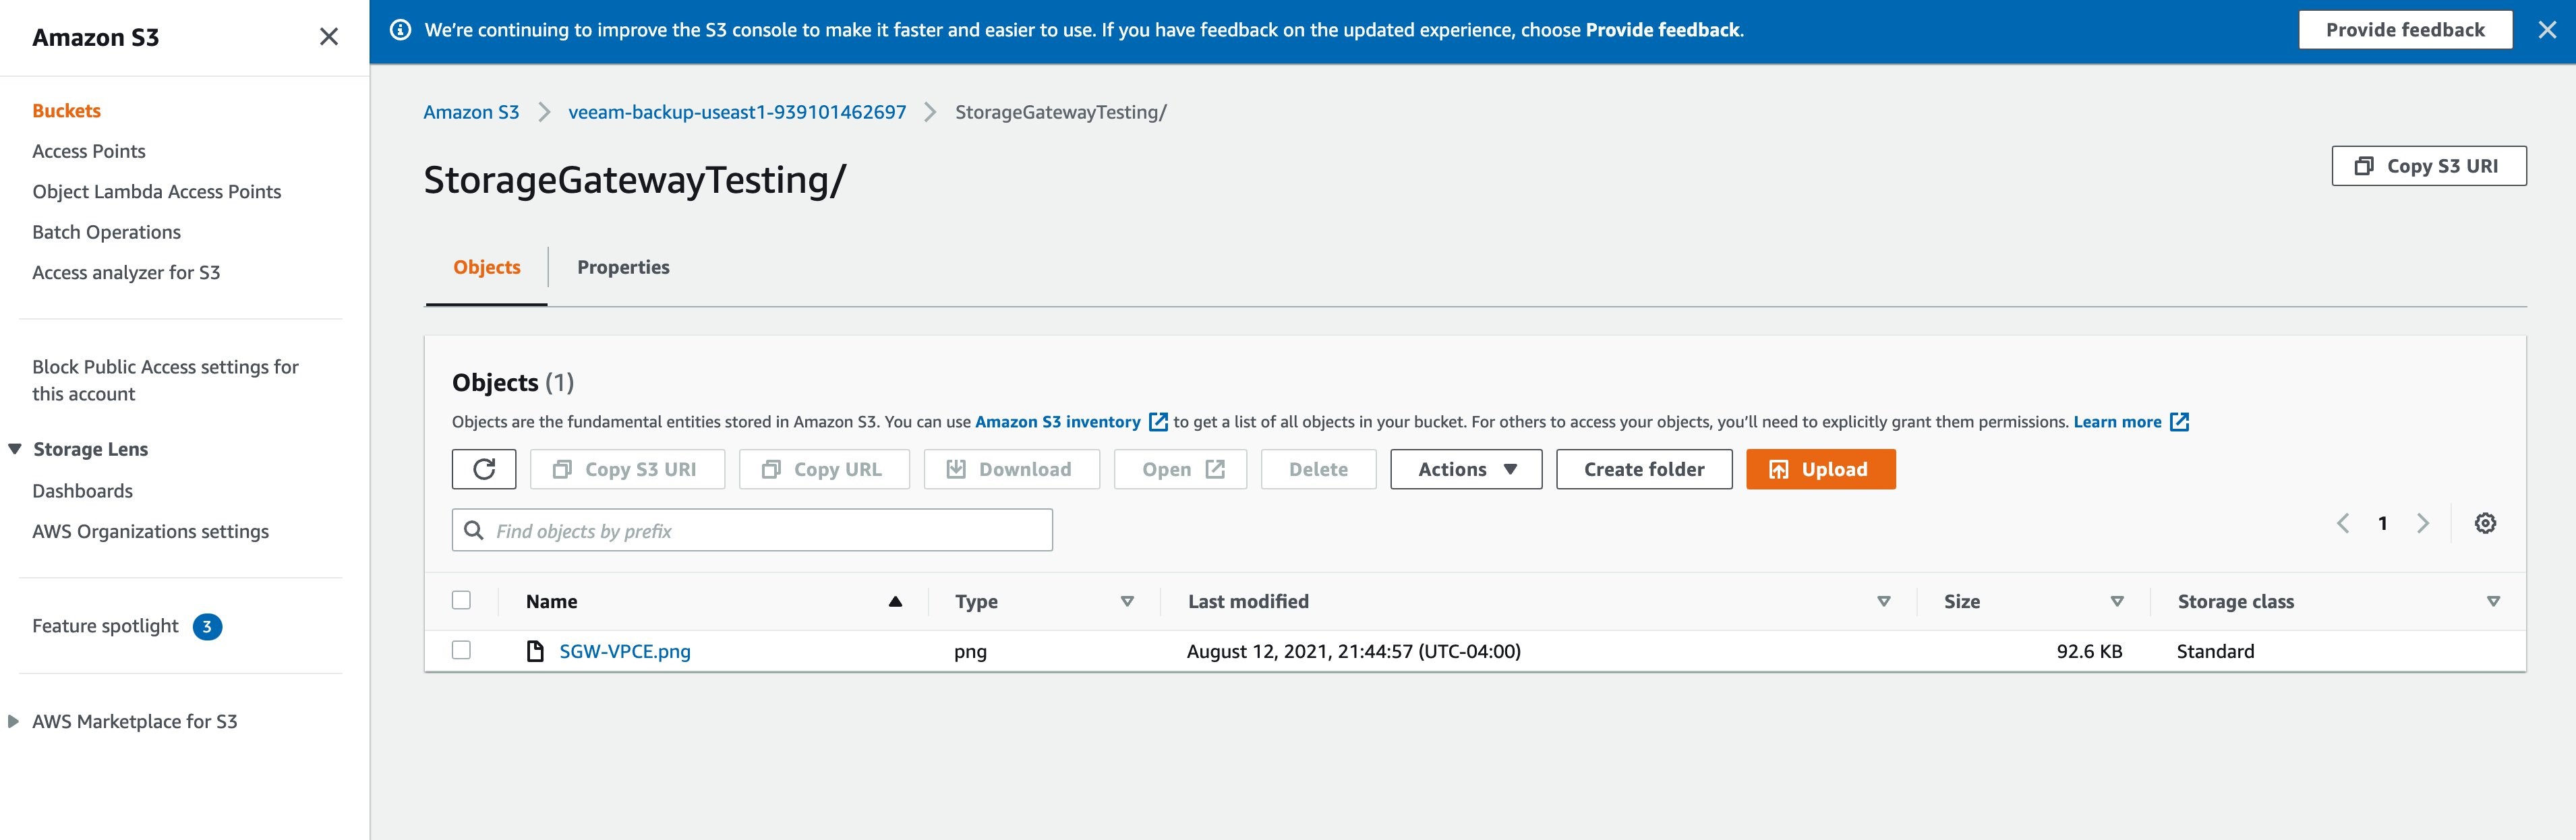Go to previous page arrow

[x=2342, y=523]
